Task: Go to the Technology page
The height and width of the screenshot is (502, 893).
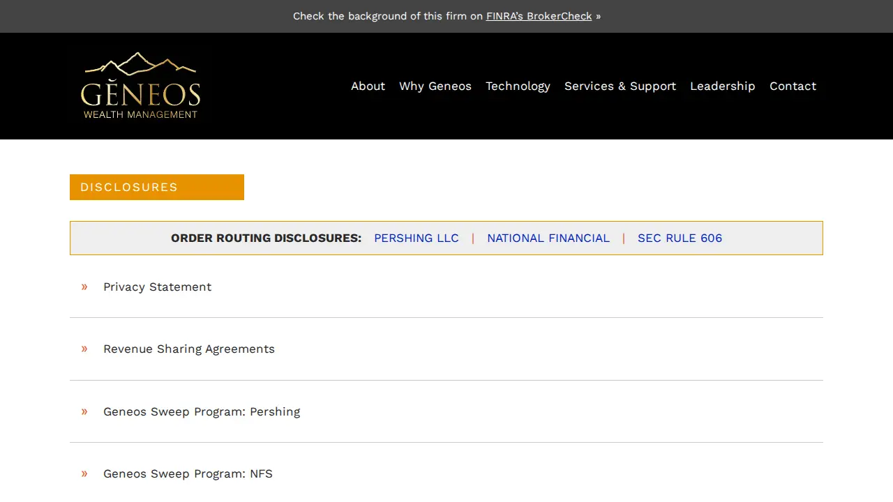Action: [x=518, y=86]
